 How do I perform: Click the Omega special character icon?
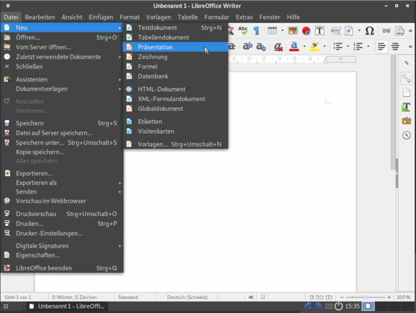370,30
